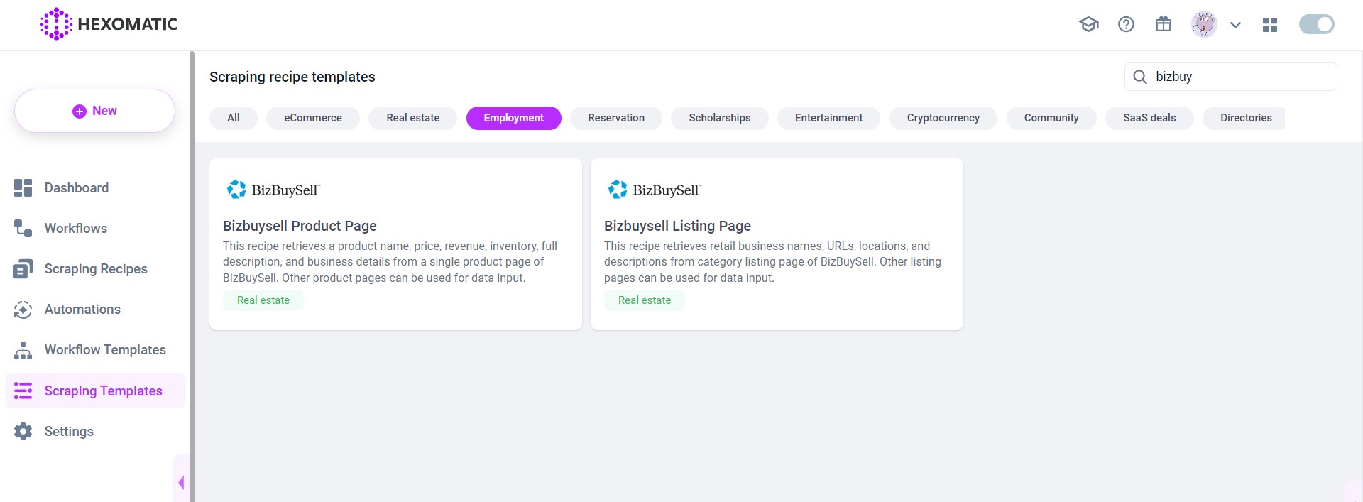This screenshot has width=1363, height=502.
Task: Open the help question mark icon
Action: pyautogui.click(x=1126, y=25)
